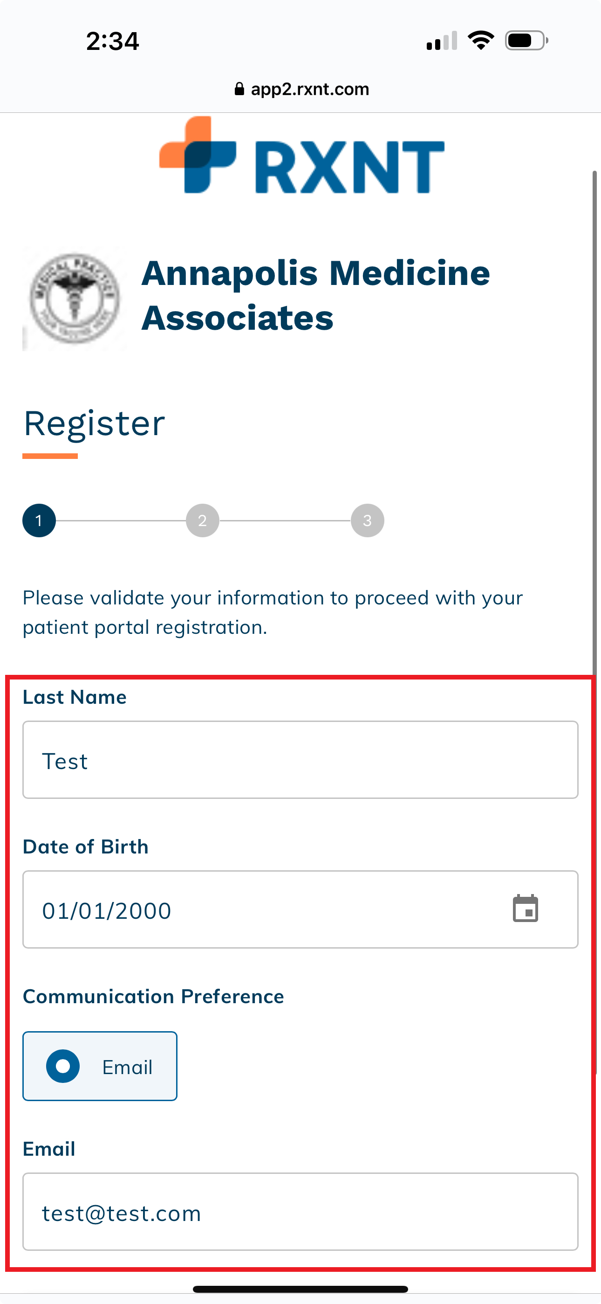Jump to registration step 3
This screenshot has width=601, height=1304.
(x=367, y=520)
